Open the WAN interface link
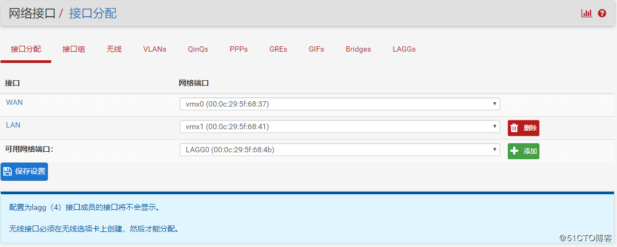This screenshot has width=617, height=247. (15, 102)
